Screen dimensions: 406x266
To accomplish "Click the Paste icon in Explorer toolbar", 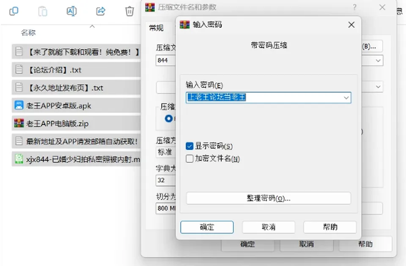I will pyautogui.click(x=43, y=11).
